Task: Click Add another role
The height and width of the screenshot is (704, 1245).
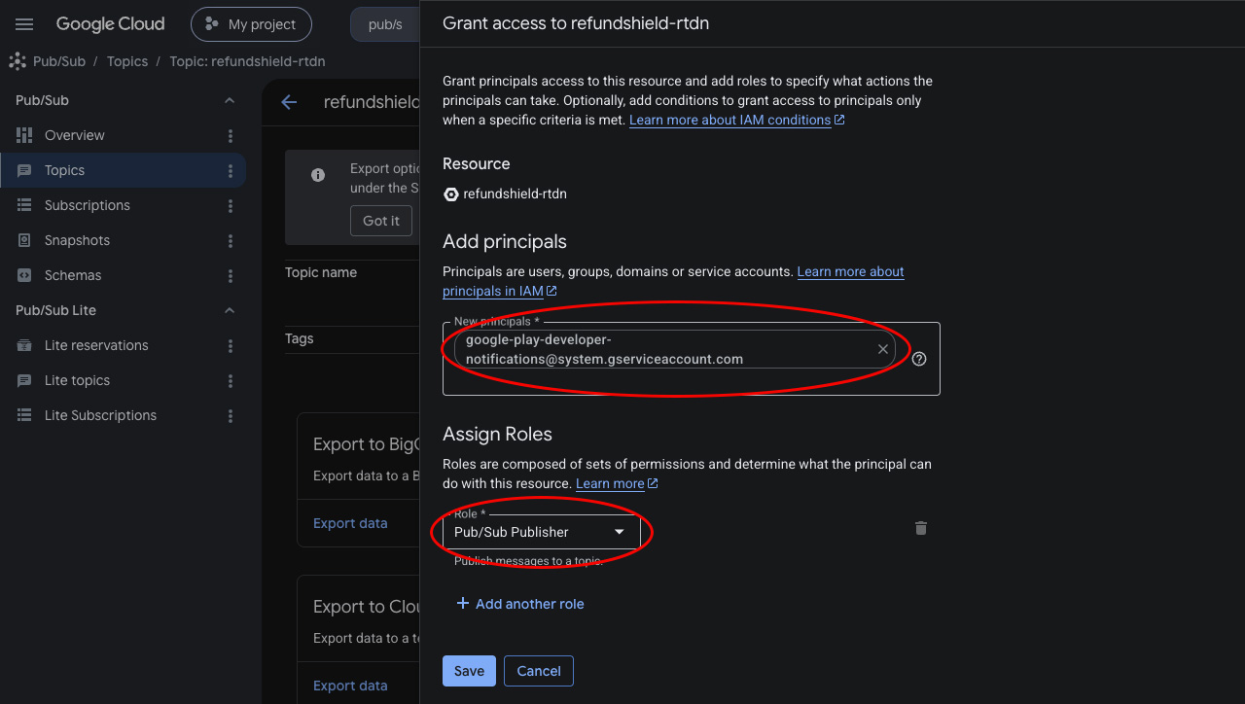Action: click(x=520, y=604)
